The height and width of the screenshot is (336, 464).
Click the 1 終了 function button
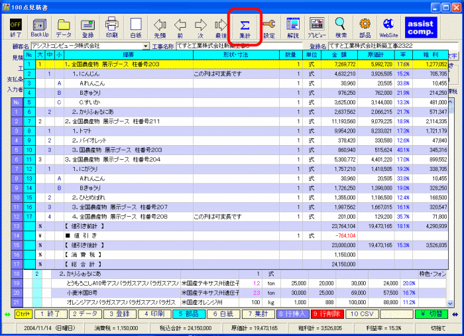tap(51, 314)
